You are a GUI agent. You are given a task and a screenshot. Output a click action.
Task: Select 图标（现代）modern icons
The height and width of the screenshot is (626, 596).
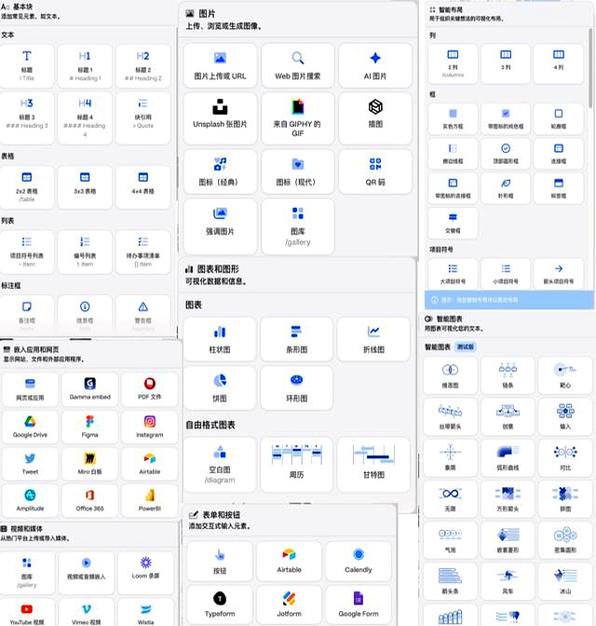tap(298, 171)
